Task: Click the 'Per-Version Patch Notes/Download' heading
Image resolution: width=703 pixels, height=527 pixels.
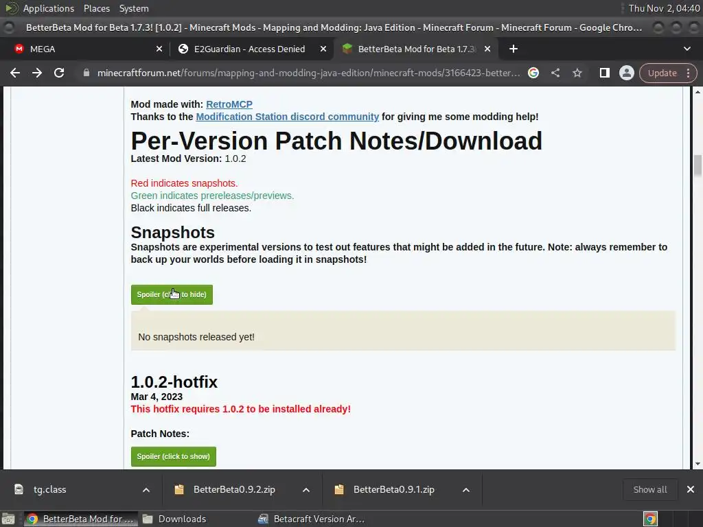Action: pyautogui.click(x=336, y=141)
